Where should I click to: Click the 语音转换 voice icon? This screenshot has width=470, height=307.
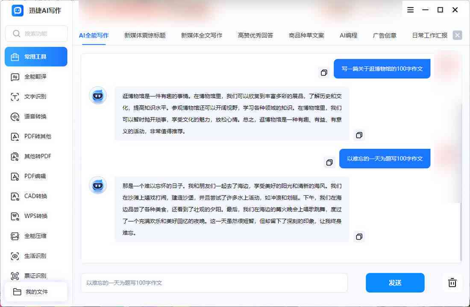(x=15, y=117)
